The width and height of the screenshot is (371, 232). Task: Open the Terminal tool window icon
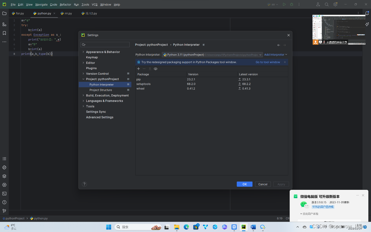click(4, 194)
